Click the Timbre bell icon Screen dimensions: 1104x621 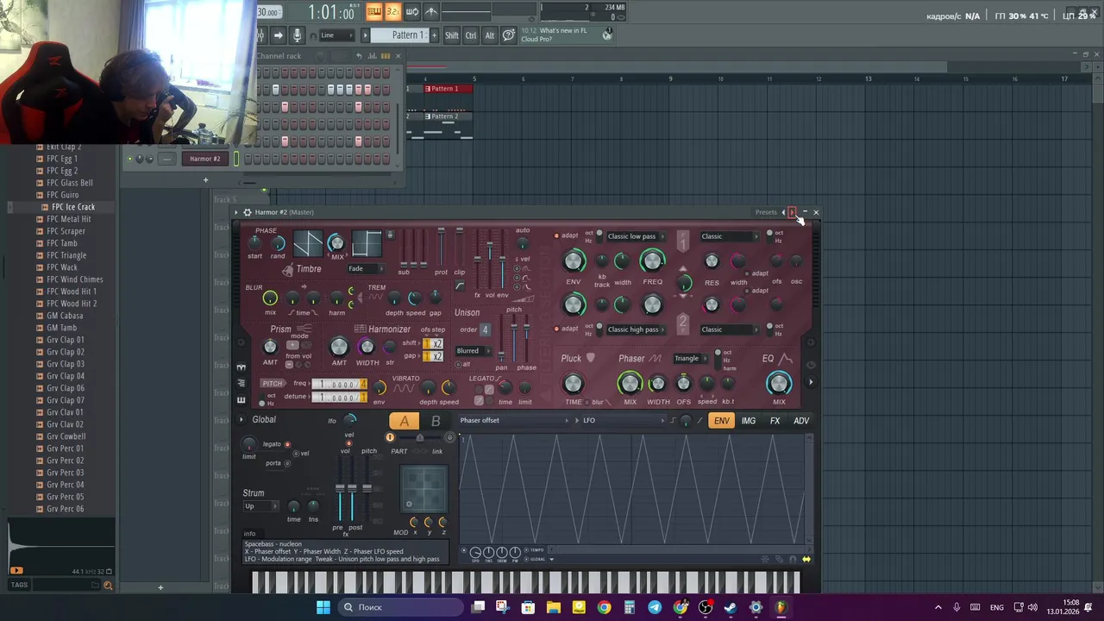pyautogui.click(x=287, y=270)
